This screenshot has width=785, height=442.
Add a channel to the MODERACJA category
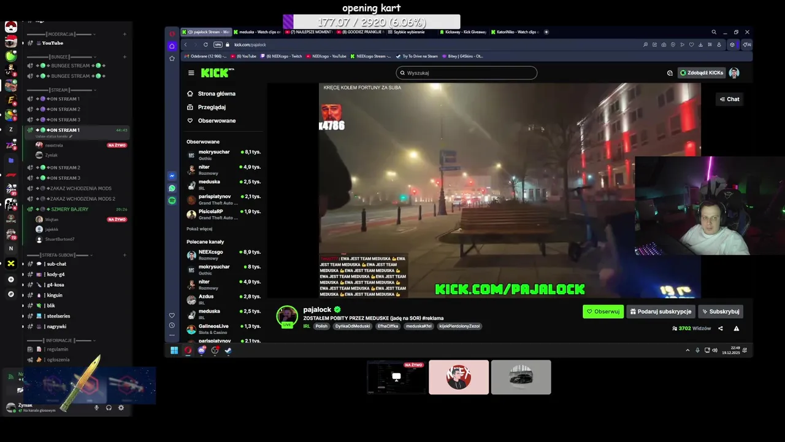tap(124, 34)
